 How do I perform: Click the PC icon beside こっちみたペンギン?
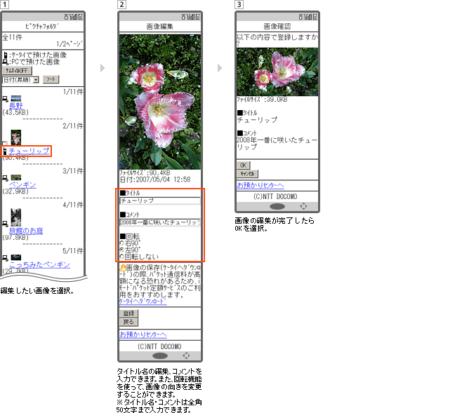pos(5,257)
